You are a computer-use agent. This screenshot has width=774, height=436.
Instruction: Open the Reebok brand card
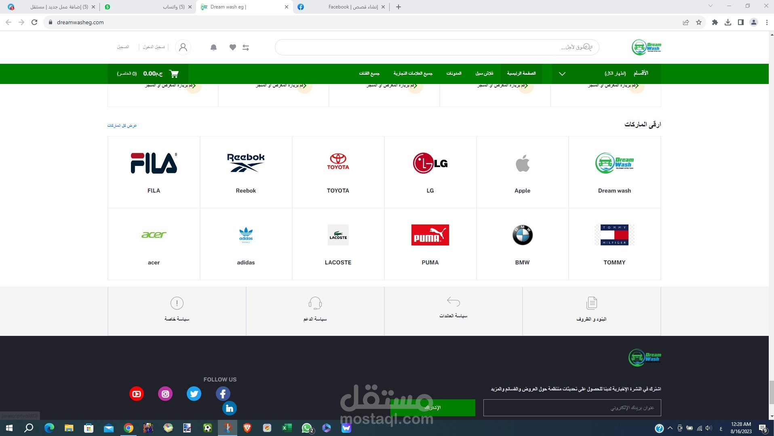click(246, 172)
